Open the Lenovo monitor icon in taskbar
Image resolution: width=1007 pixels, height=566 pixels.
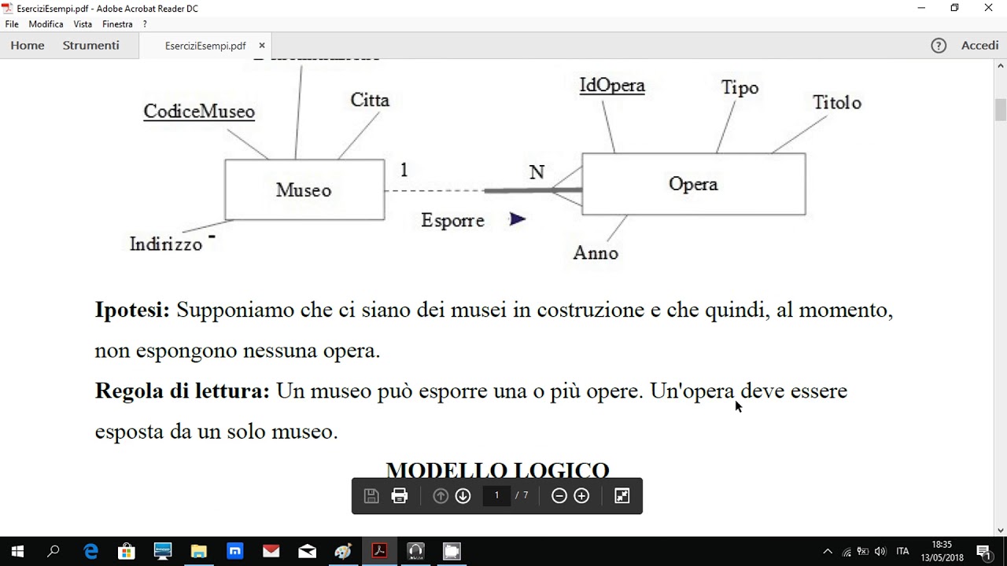(x=162, y=551)
